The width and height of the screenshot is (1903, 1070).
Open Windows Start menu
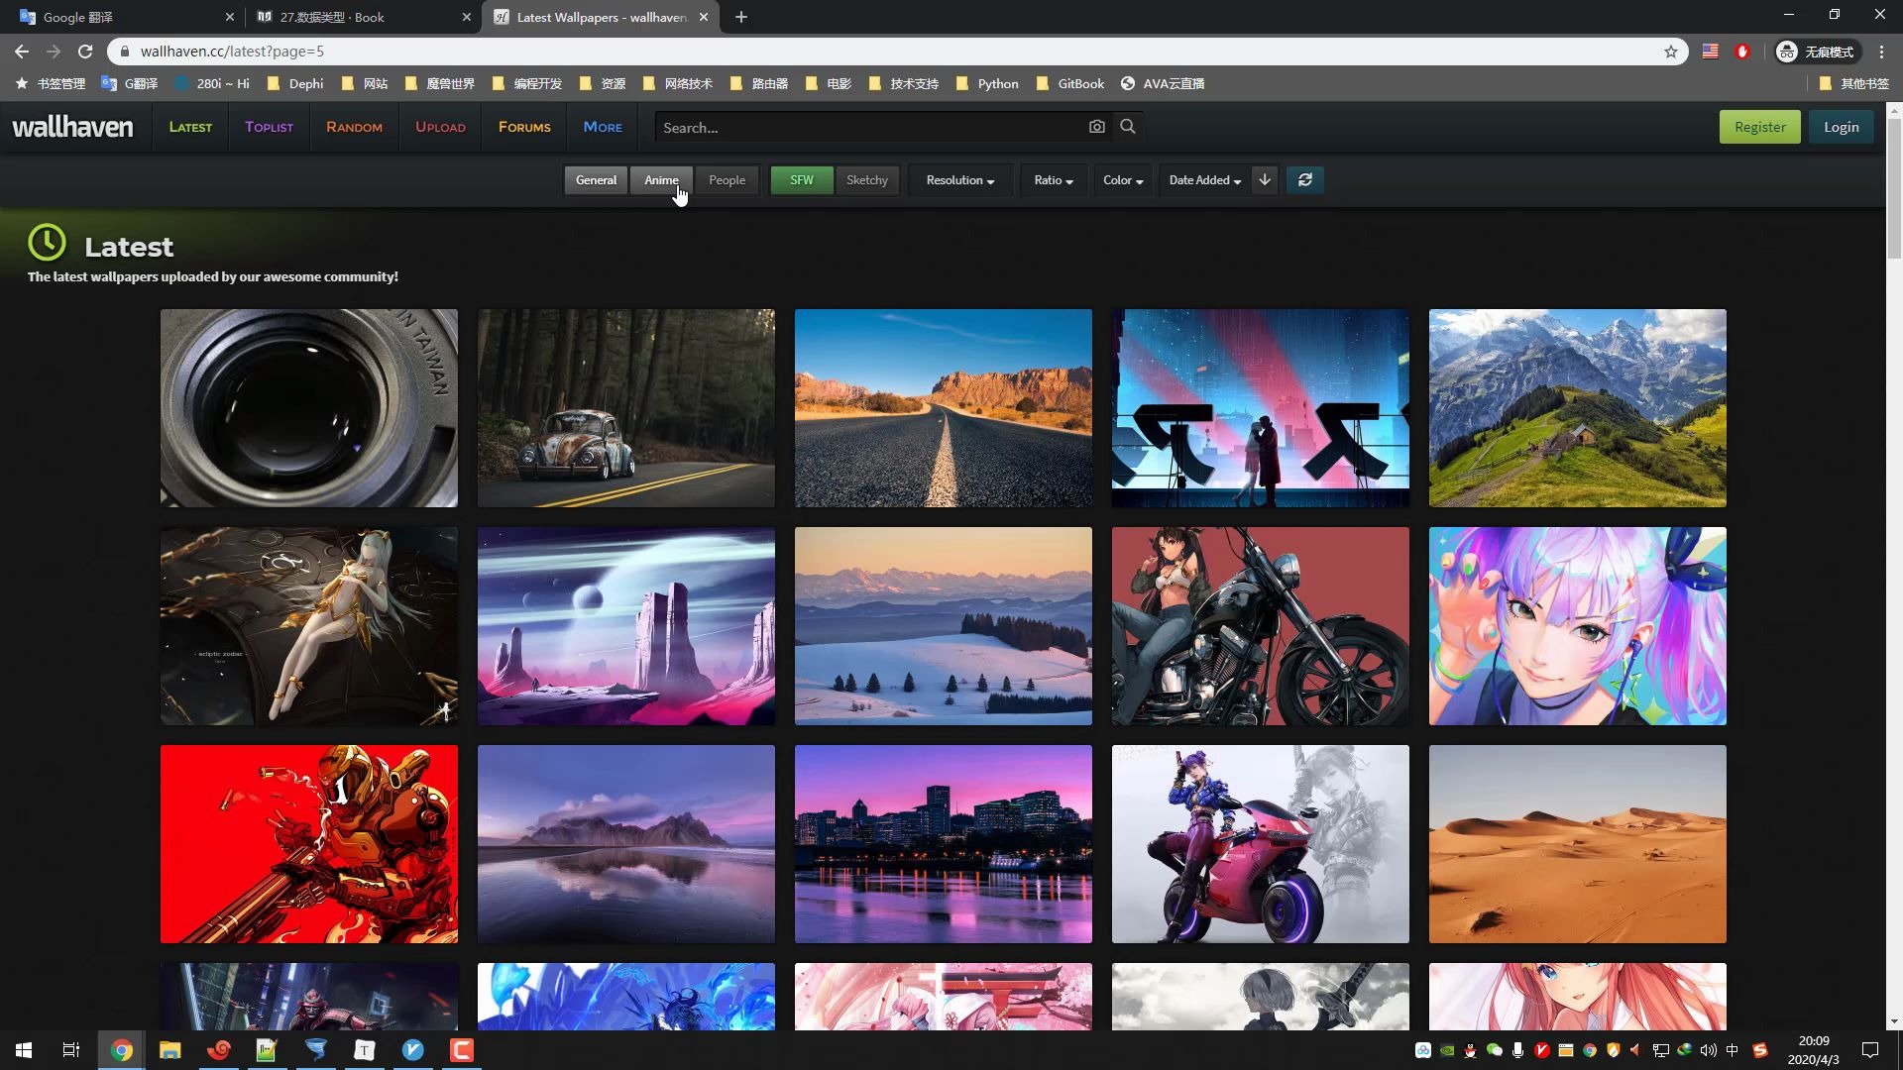point(24,1050)
